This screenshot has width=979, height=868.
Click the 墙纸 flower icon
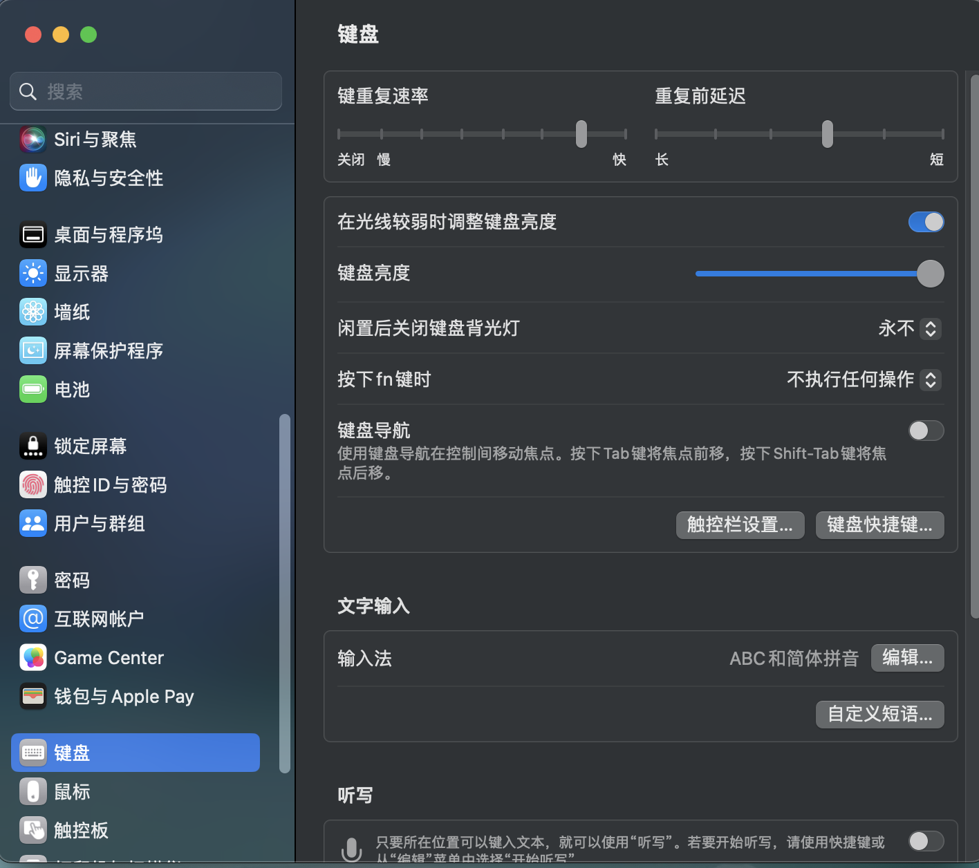click(32, 312)
